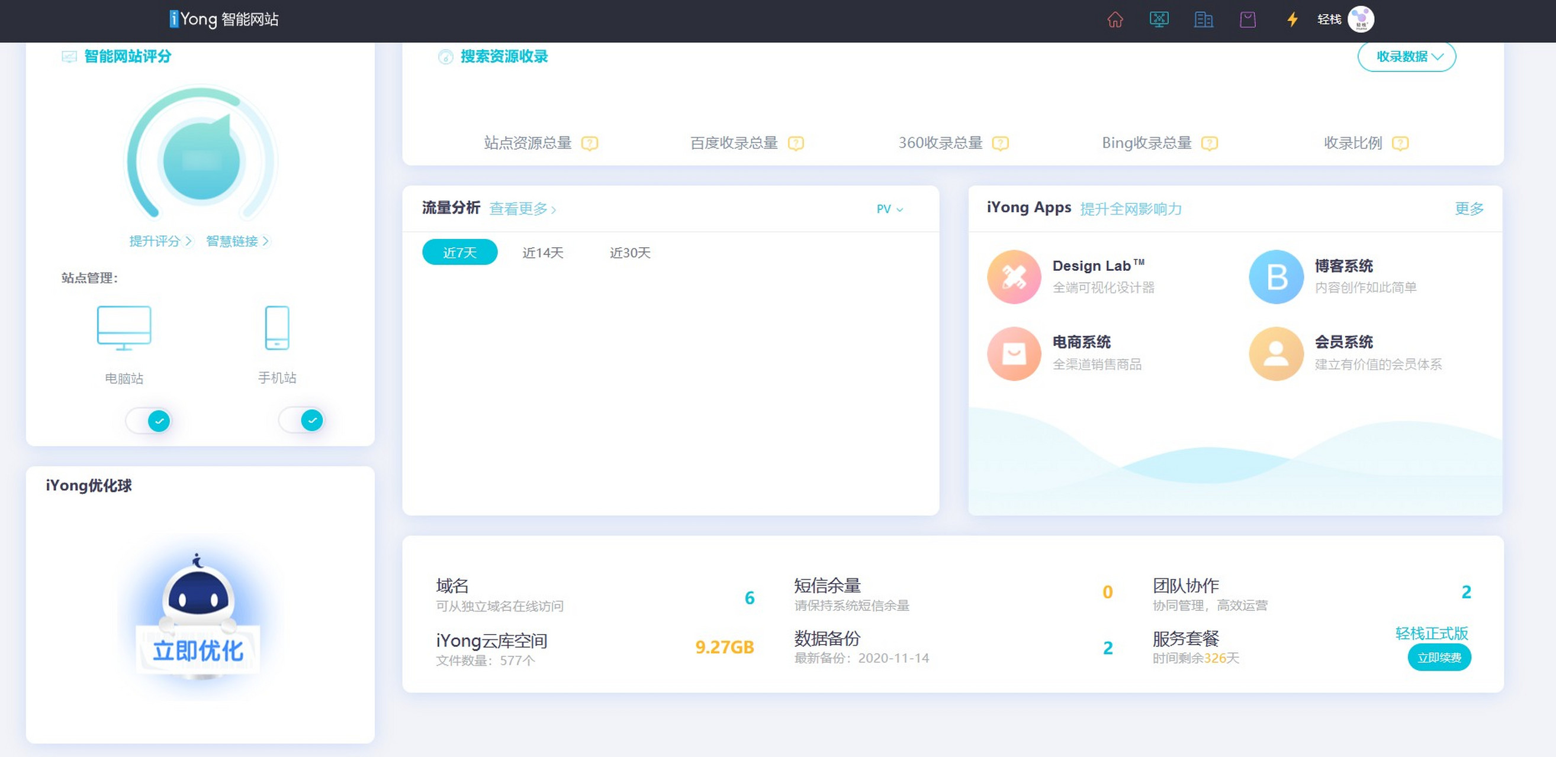Viewport: 1556px width, 757px height.
Task: Switch to the 近30天 tab
Action: 630,252
